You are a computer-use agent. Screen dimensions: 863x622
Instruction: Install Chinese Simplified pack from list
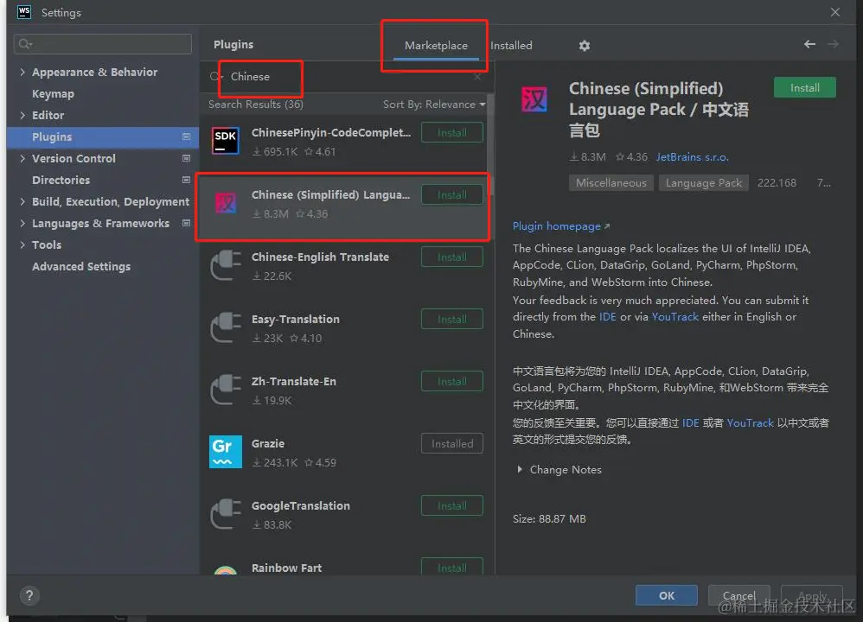point(452,194)
